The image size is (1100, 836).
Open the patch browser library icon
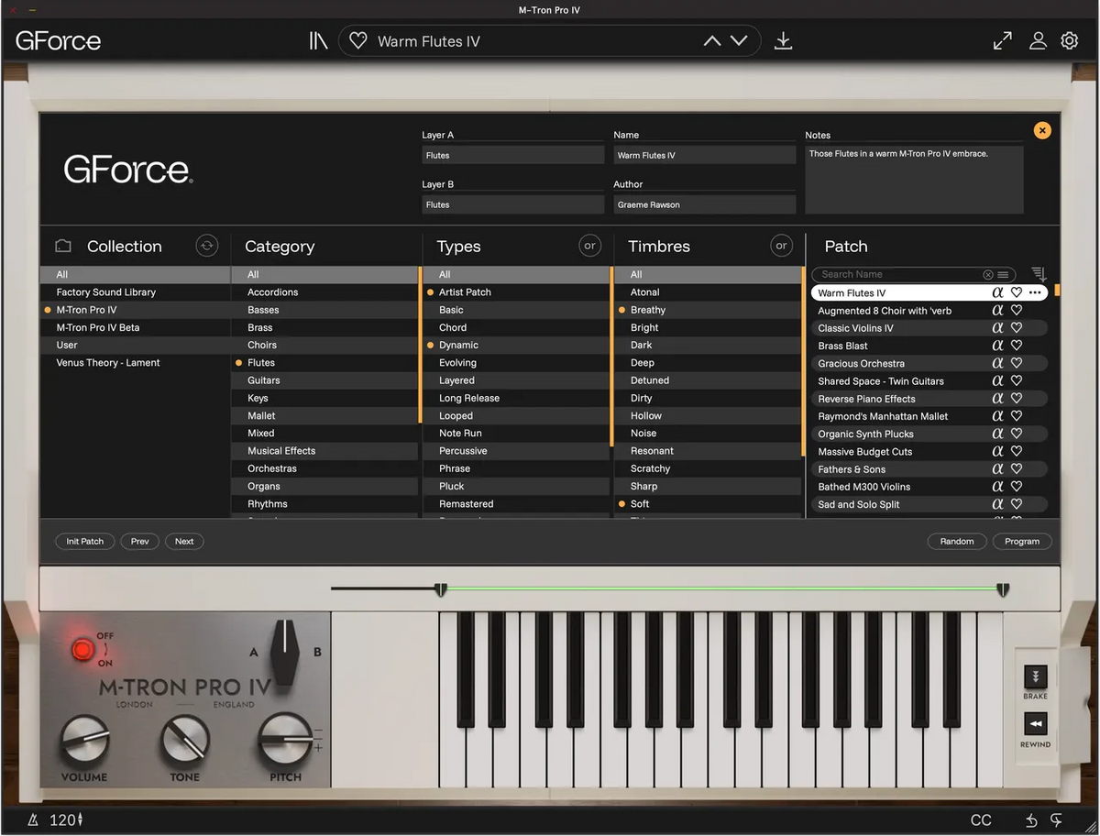click(318, 41)
